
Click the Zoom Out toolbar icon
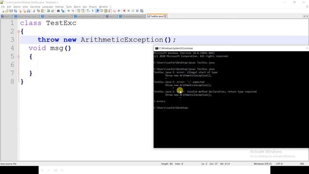(x=73, y=11)
